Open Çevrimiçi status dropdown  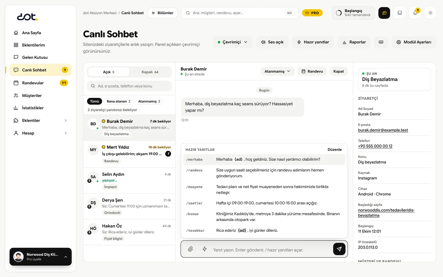click(x=233, y=42)
